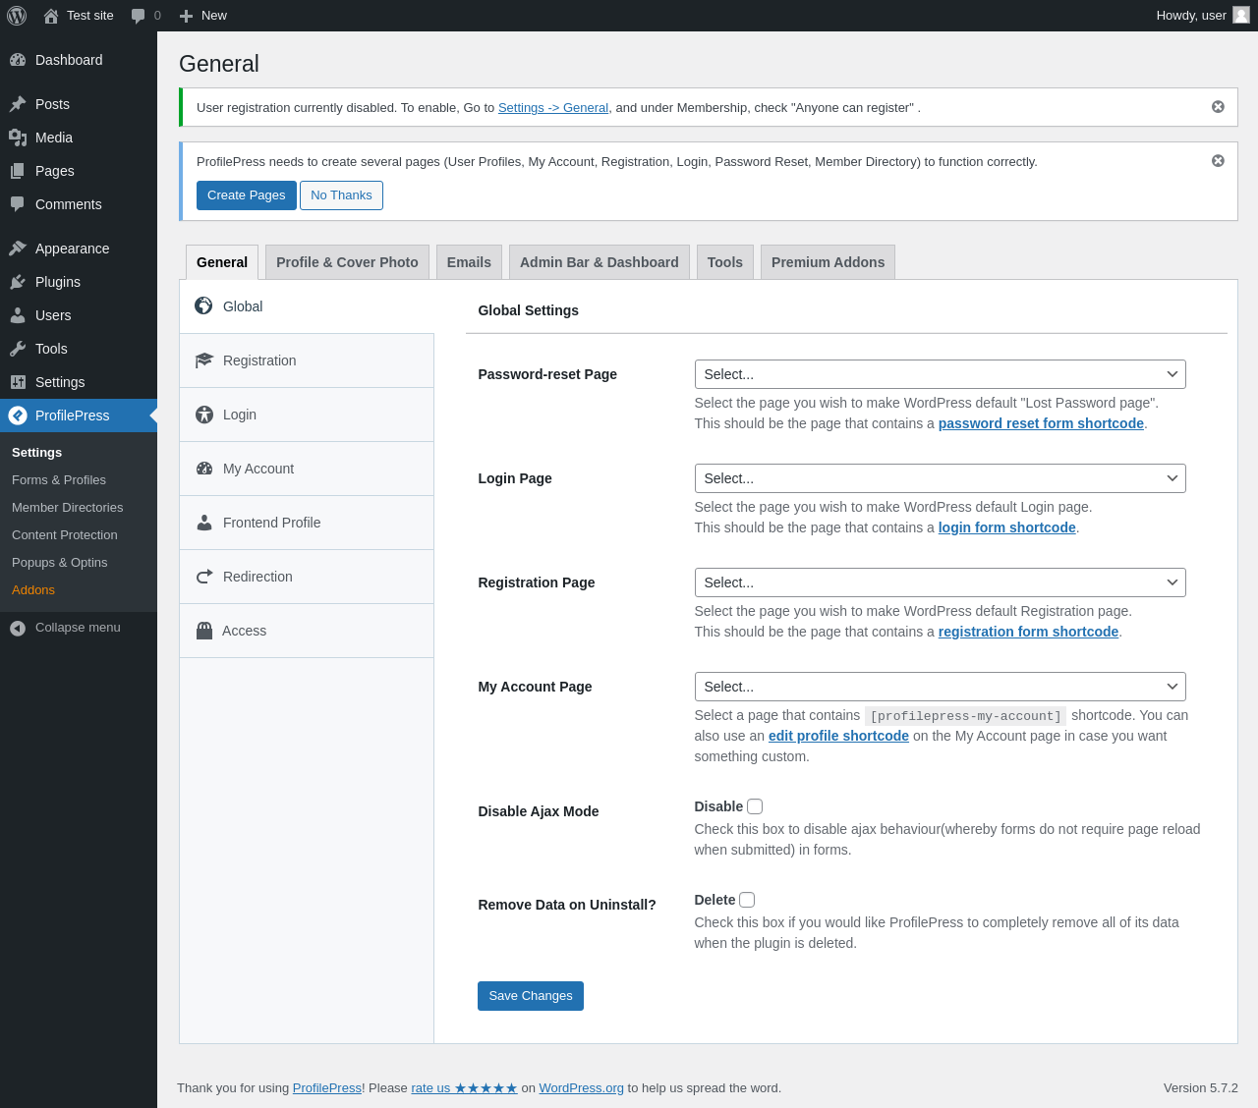
Task: Click Howdy, user account menu
Action: (1203, 16)
